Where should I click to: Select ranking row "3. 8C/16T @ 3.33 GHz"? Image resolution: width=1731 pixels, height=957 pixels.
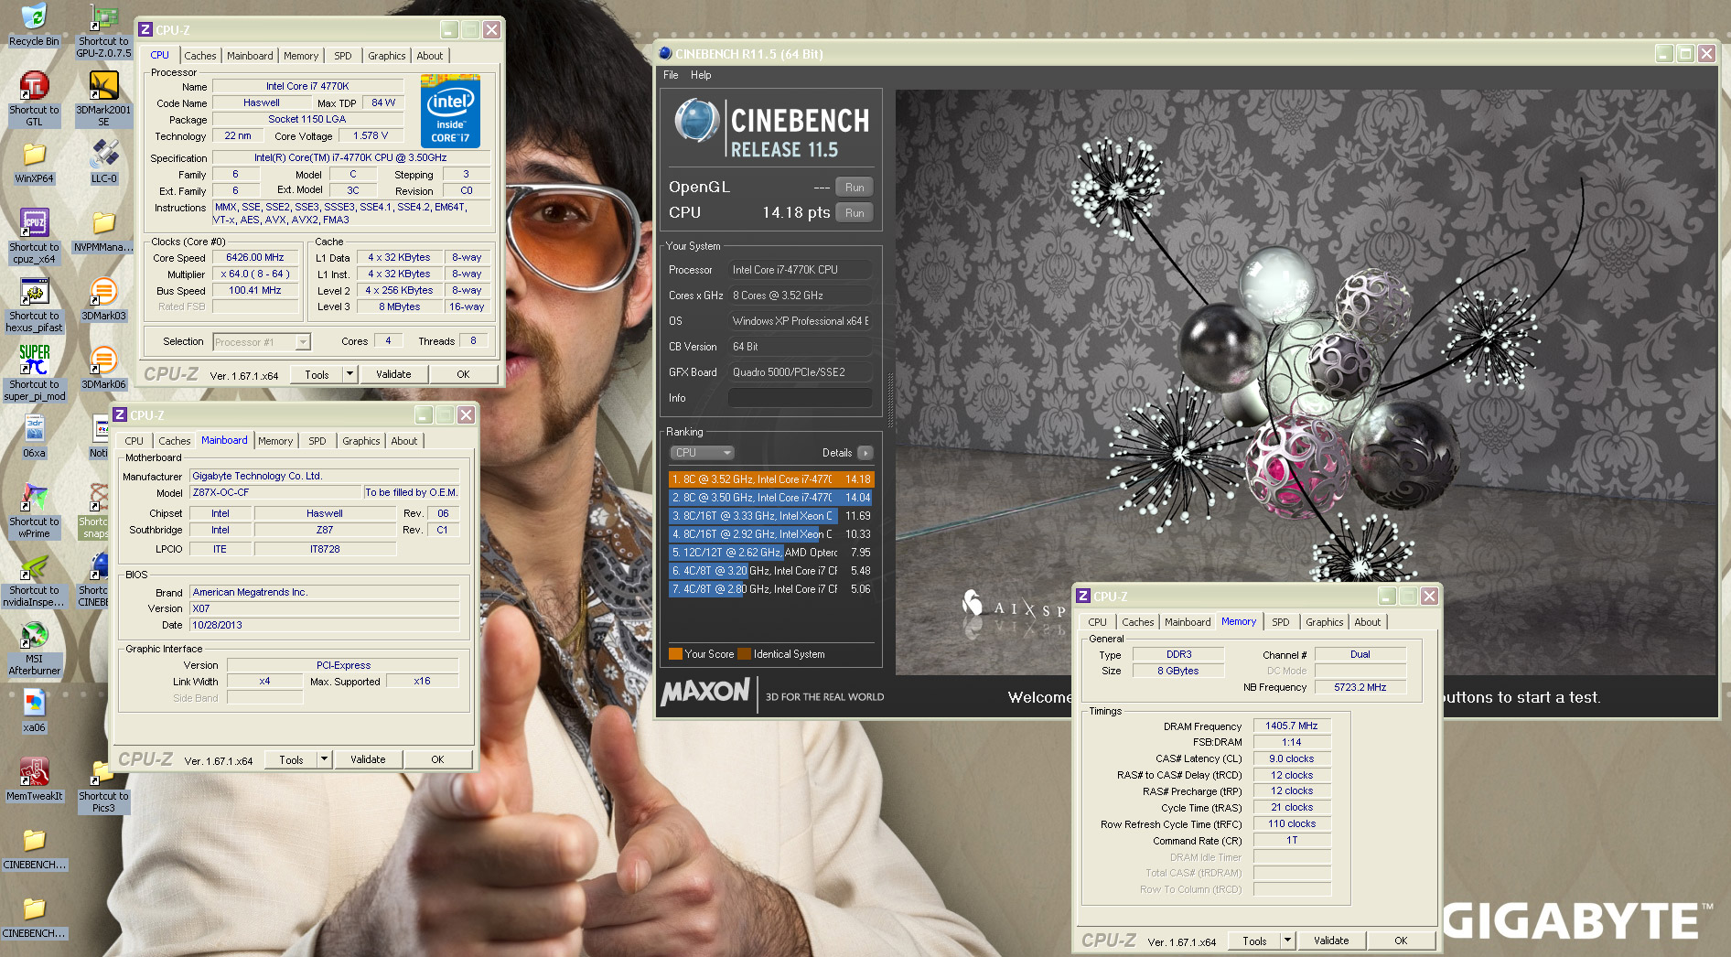click(x=771, y=516)
